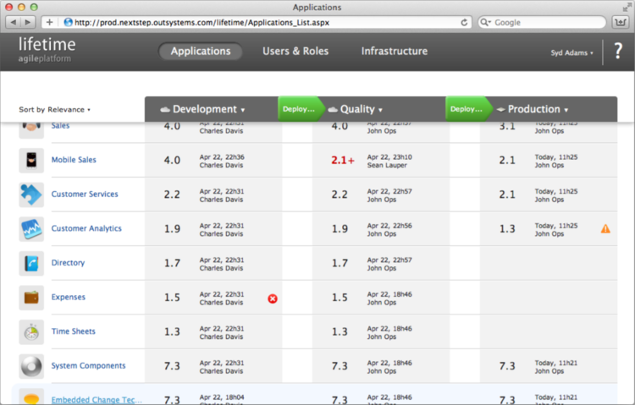635x405 pixels.
Task: Reload the page with the refresh icon
Action: point(464,23)
